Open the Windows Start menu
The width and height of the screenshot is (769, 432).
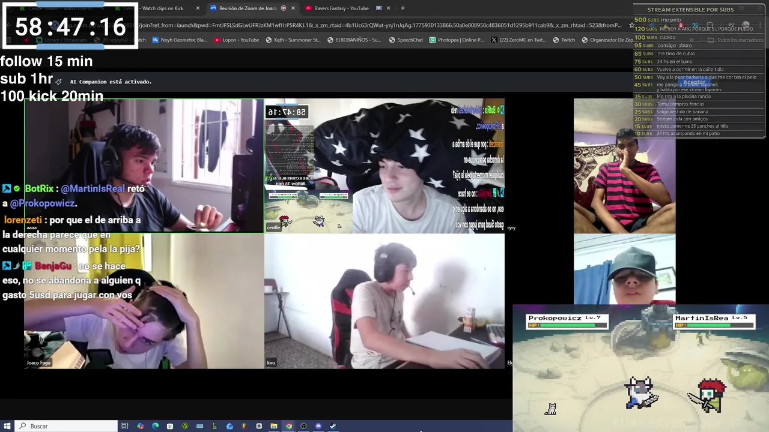click(7, 426)
